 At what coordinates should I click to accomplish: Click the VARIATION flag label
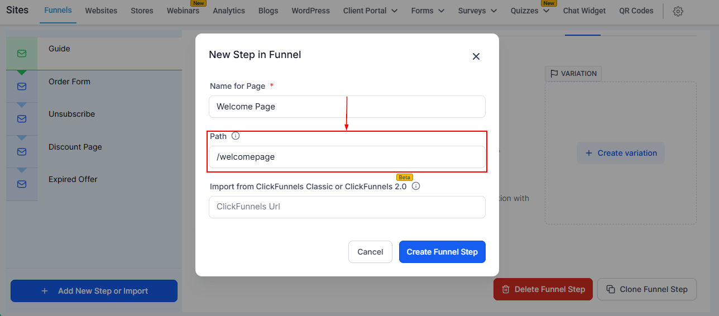(x=573, y=74)
